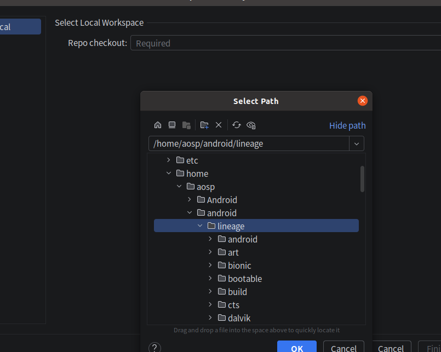Viewport: 441px width, 352px height.
Task: Confirm the selection with OK
Action: 297,347
